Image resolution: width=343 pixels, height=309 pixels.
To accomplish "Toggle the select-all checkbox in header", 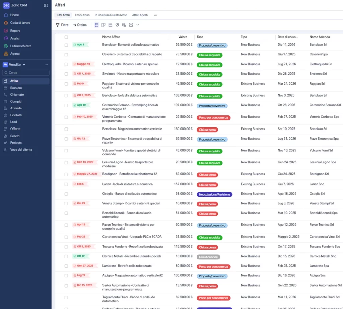I will coord(66,37).
